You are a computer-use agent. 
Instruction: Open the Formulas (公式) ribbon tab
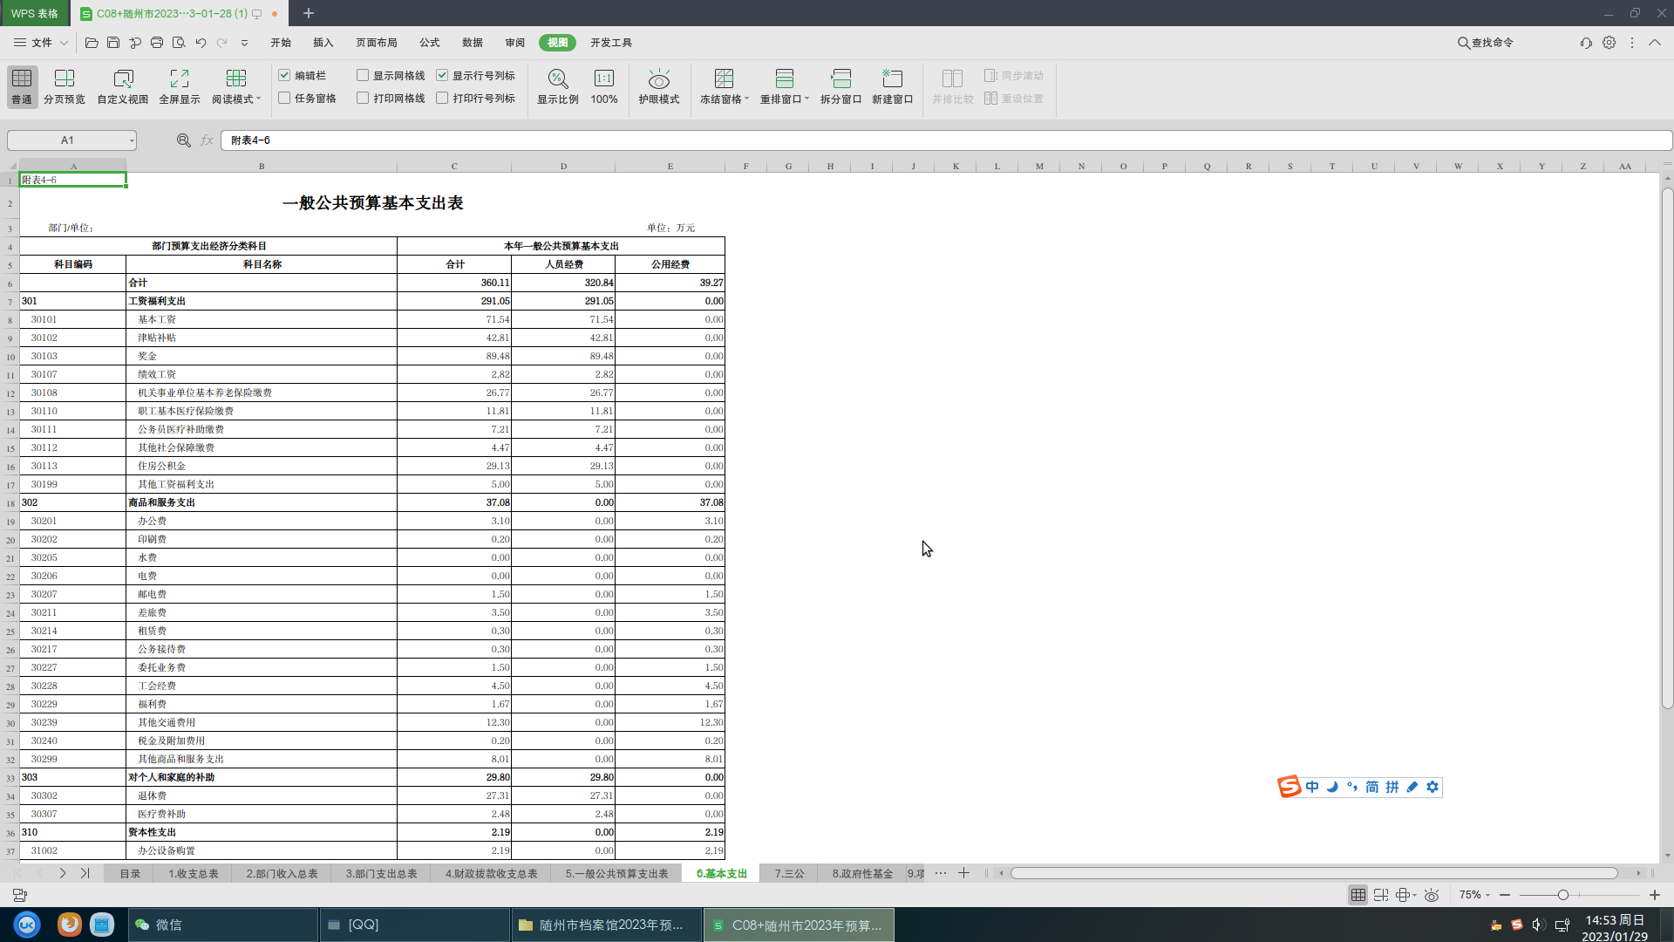pyautogui.click(x=429, y=43)
